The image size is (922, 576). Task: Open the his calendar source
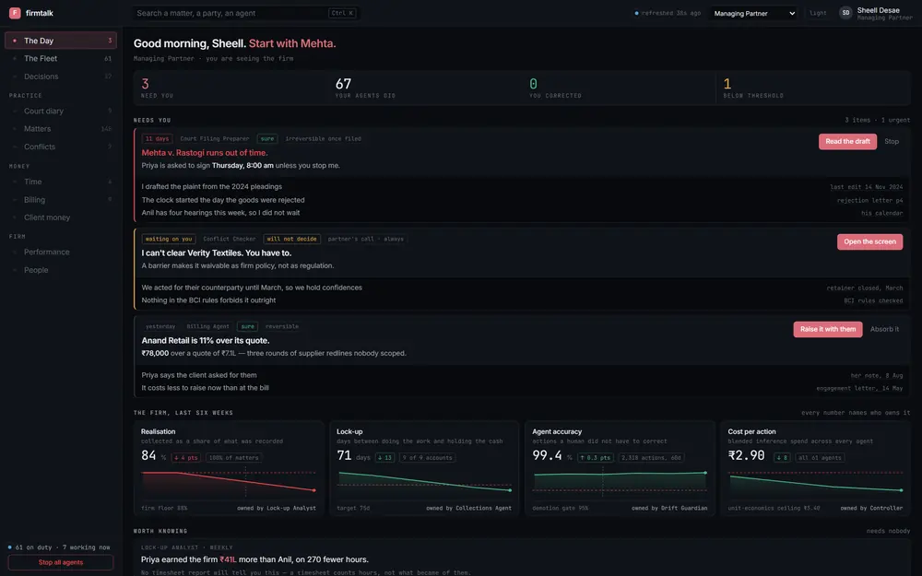point(881,214)
